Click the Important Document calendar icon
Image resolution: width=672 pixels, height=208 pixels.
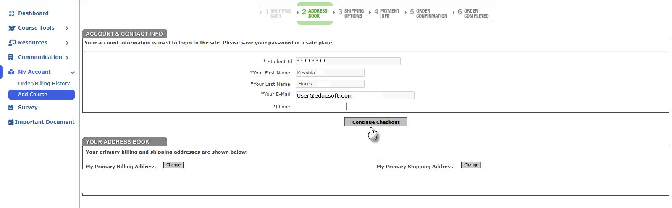pyautogui.click(x=11, y=122)
